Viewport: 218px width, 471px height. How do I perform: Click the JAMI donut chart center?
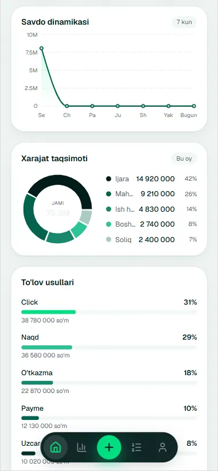click(57, 209)
